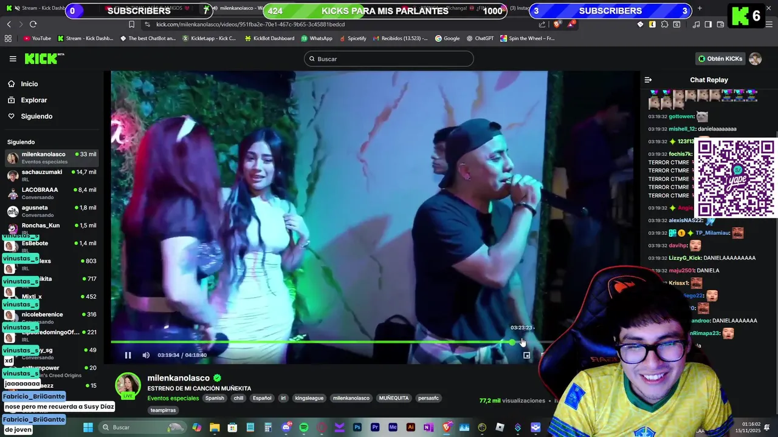
Task: Go back in browser history
Action: [x=9, y=24]
